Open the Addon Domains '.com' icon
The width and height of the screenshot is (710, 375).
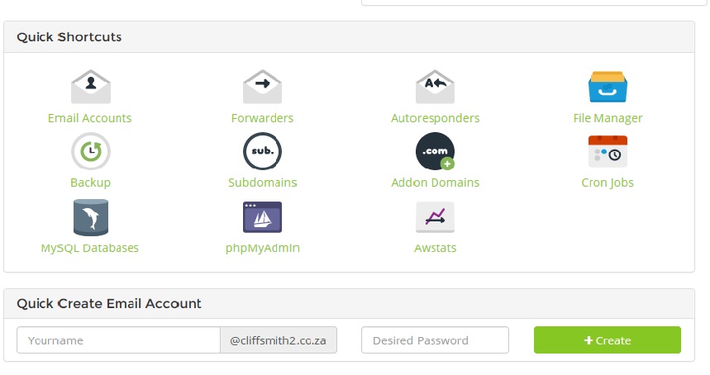[435, 151]
